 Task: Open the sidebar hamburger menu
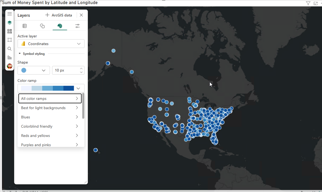(10, 14)
